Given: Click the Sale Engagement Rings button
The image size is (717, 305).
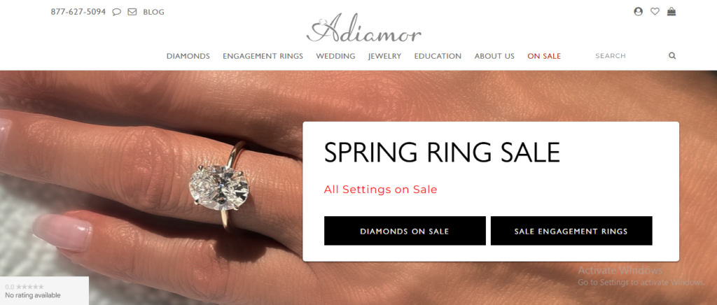Looking at the screenshot, I should point(571,231).
